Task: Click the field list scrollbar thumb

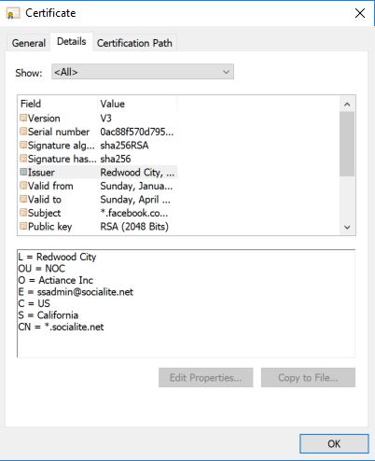Action: click(x=347, y=144)
